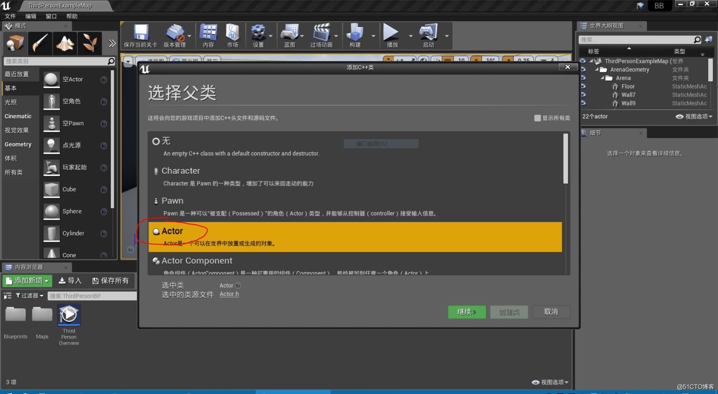Open the Settings dropdown arrow

(x=271, y=36)
